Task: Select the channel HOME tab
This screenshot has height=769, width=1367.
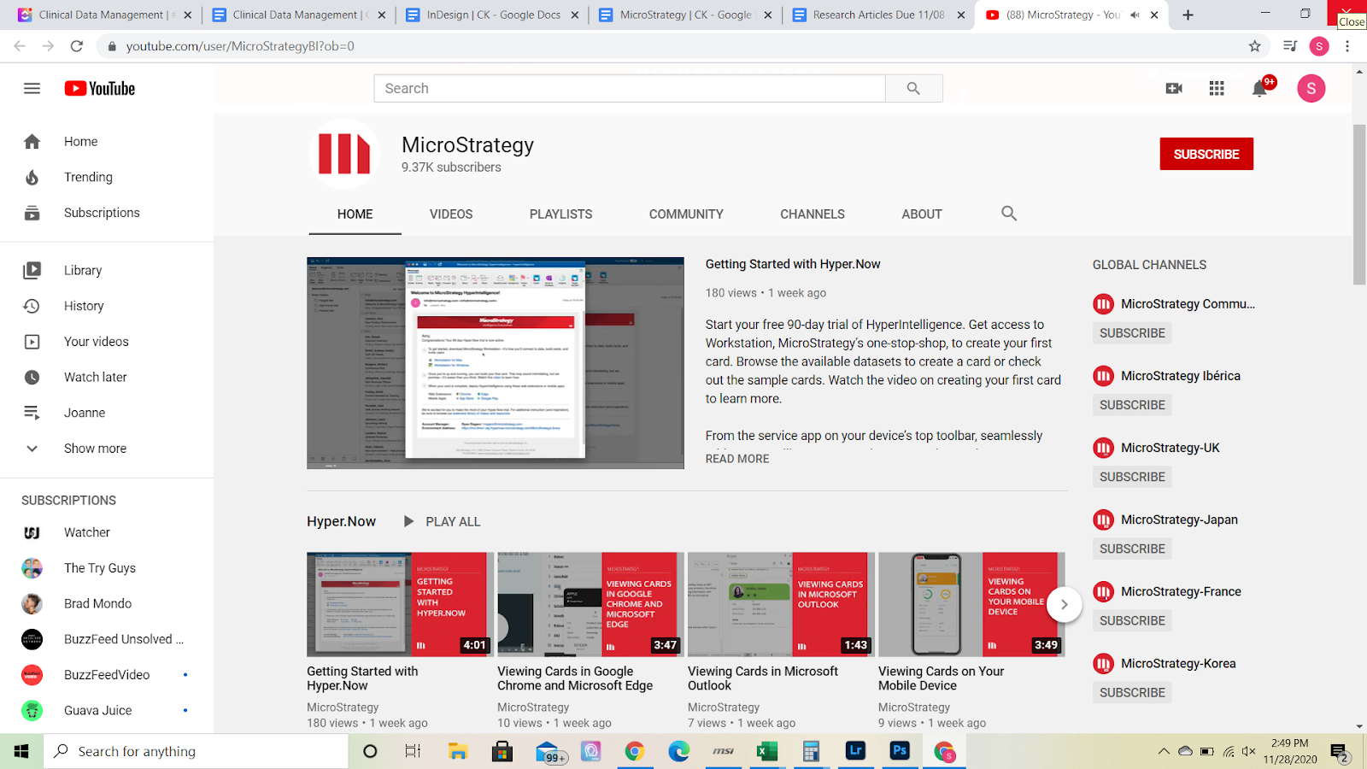Action: [355, 214]
